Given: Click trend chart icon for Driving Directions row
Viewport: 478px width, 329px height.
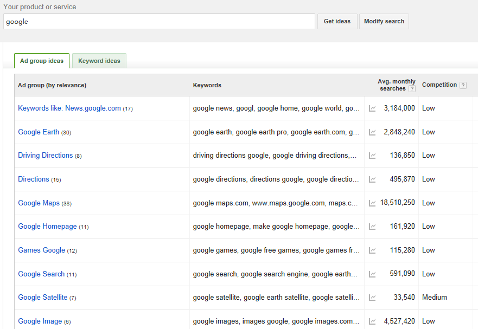Looking at the screenshot, I should 372,156.
